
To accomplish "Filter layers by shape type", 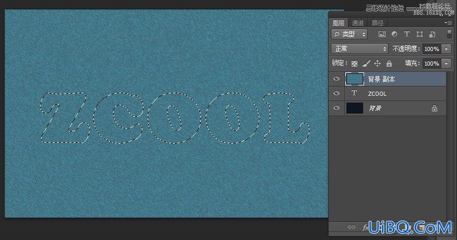I will point(419,34).
